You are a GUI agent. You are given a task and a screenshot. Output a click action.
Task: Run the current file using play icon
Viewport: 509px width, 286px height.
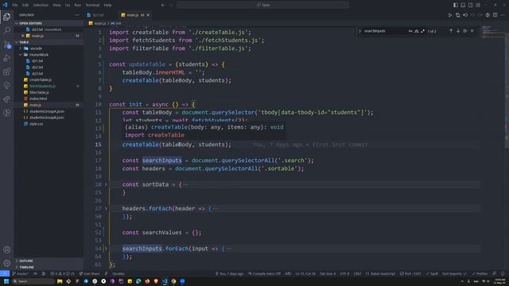point(450,15)
